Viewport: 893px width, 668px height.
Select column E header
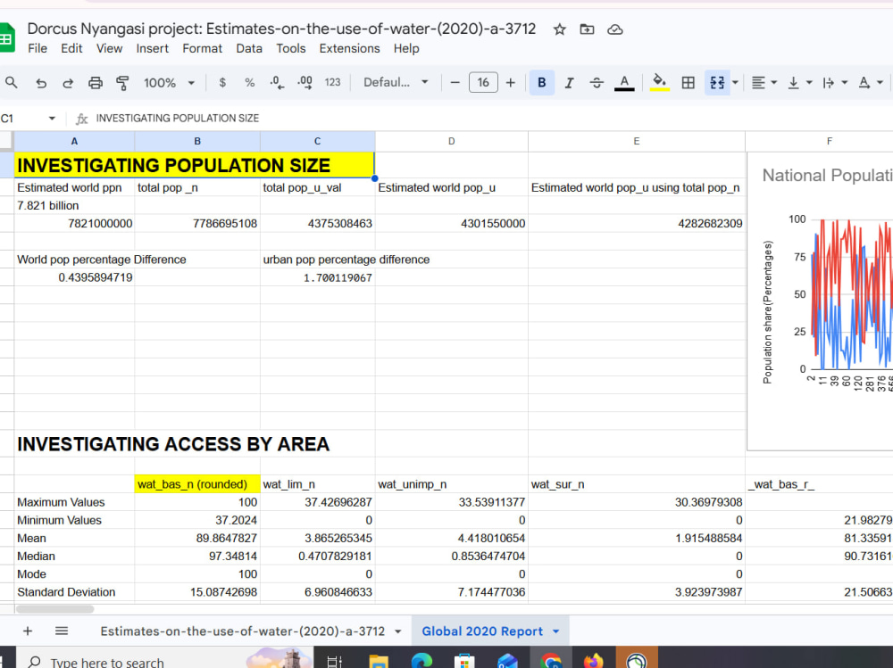(x=637, y=141)
